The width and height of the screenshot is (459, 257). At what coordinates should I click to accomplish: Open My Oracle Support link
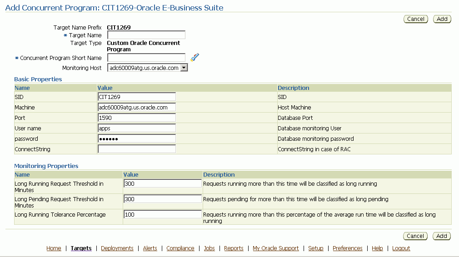click(x=276, y=248)
